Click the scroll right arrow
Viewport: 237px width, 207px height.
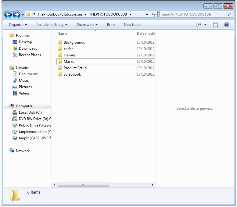[x=153, y=185]
